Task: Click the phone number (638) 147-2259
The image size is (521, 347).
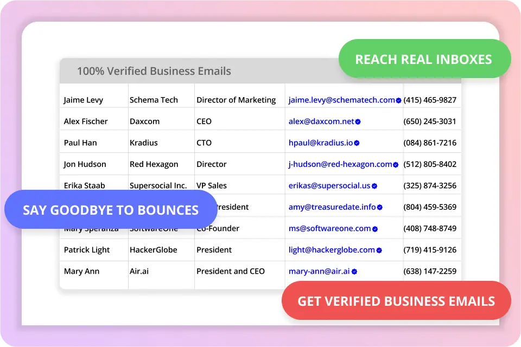Action: coord(430,271)
